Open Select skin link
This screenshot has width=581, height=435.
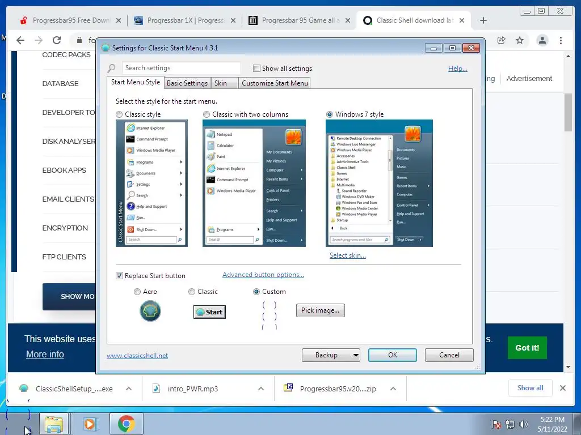[x=348, y=255]
